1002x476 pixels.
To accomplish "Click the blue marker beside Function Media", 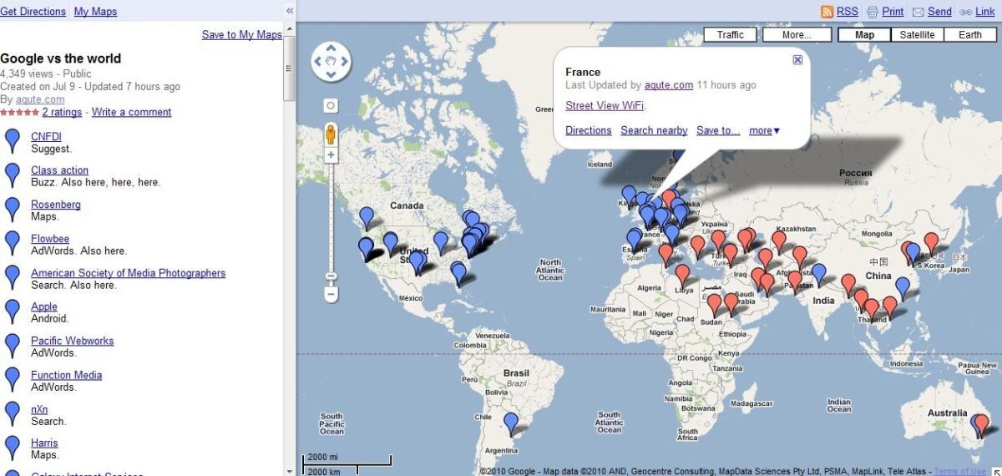I will 13,379.
